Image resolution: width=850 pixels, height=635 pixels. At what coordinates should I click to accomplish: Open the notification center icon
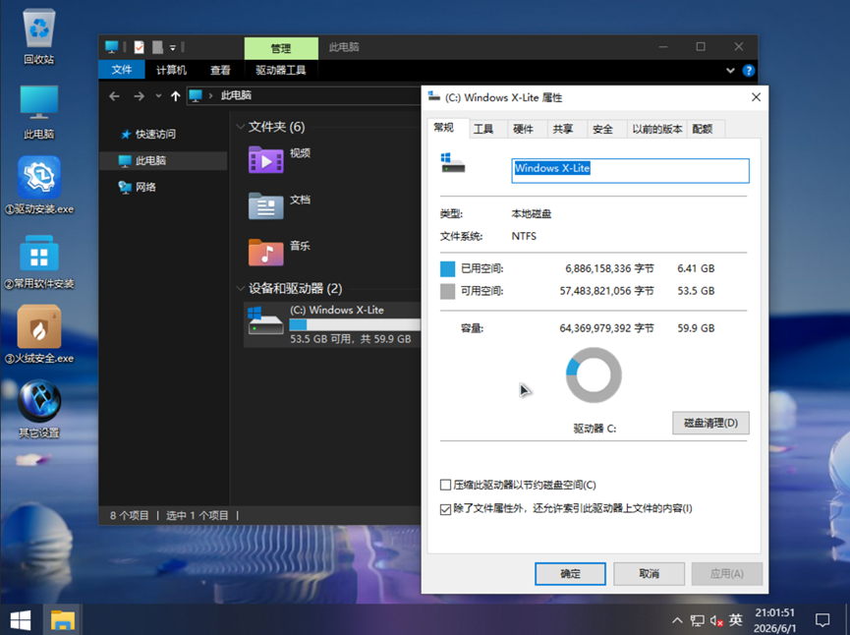tap(822, 620)
